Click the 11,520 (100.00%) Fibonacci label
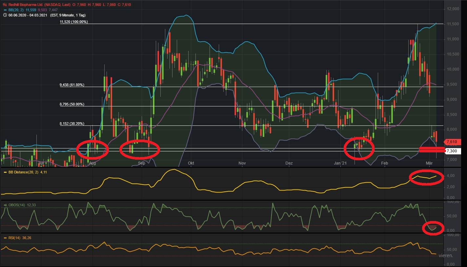The image size is (467, 267). click(74, 22)
